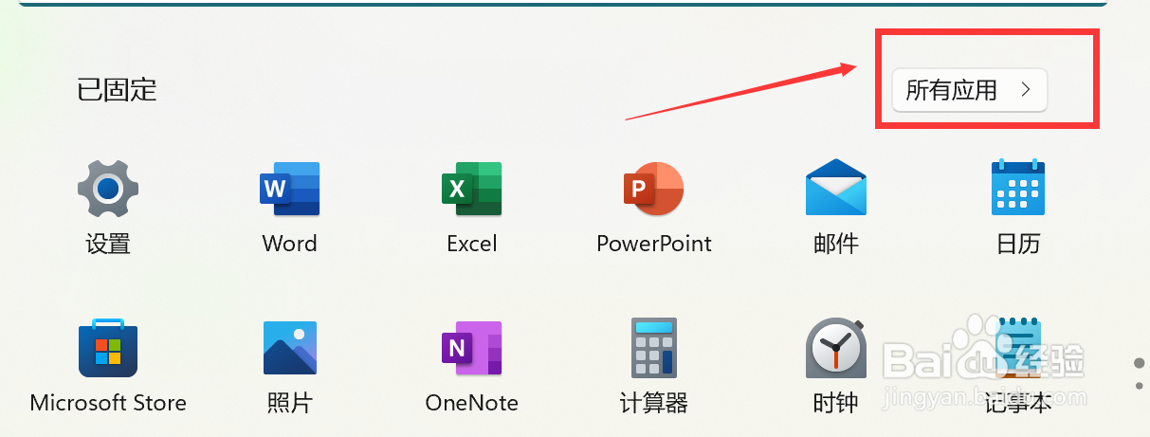The width and height of the screenshot is (1150, 437).
Task: Open the 照片 (Photos) app icon
Action: pos(289,348)
